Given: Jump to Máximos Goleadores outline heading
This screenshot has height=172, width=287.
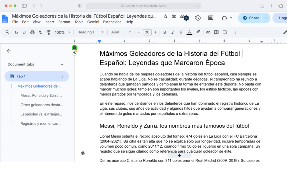Looking at the screenshot, I should pos(40,86).
